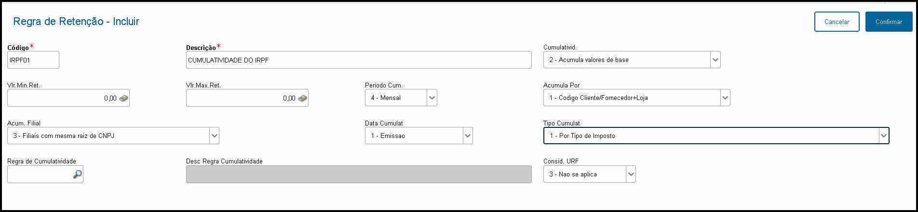
Task: Click the calculator icon in Vlr.Min.Ret. field
Action: [x=124, y=98]
